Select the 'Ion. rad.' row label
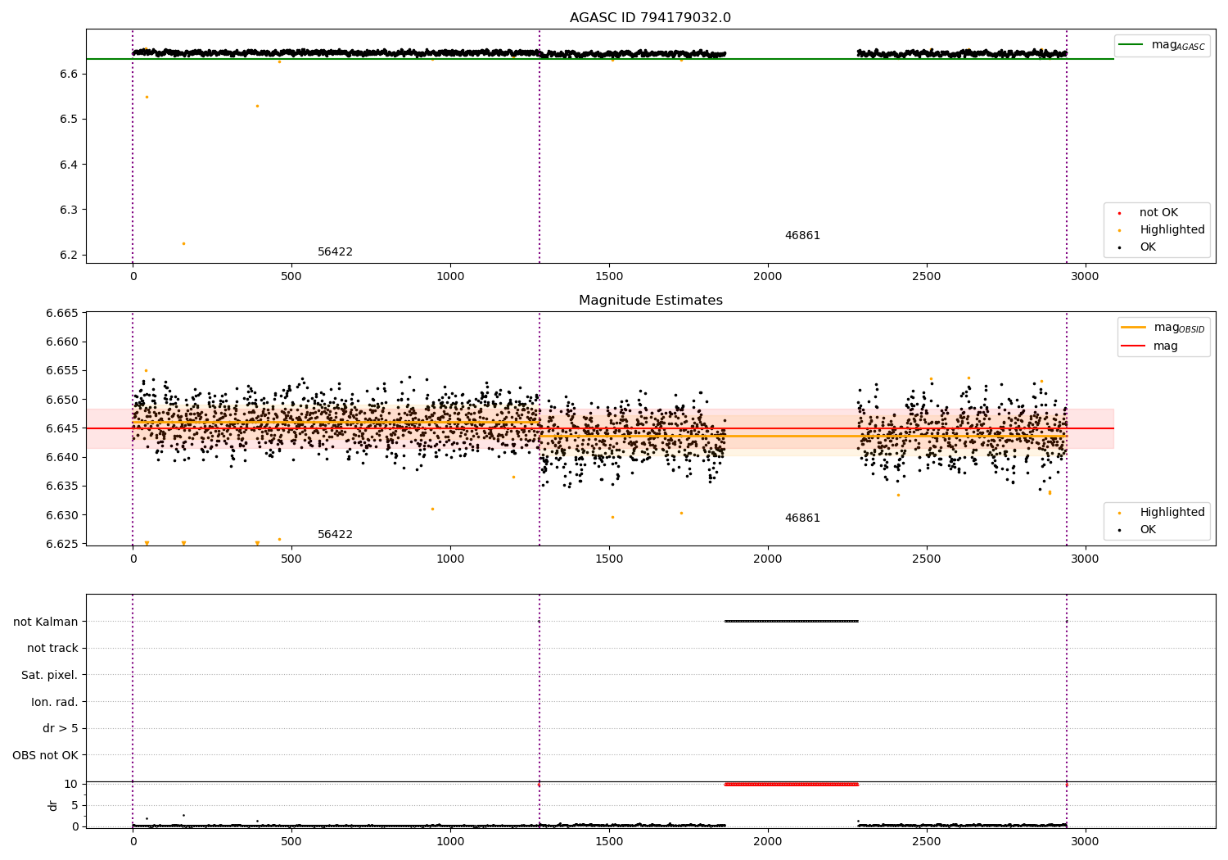Screen dimensions: 1228x860 [x=55, y=703]
